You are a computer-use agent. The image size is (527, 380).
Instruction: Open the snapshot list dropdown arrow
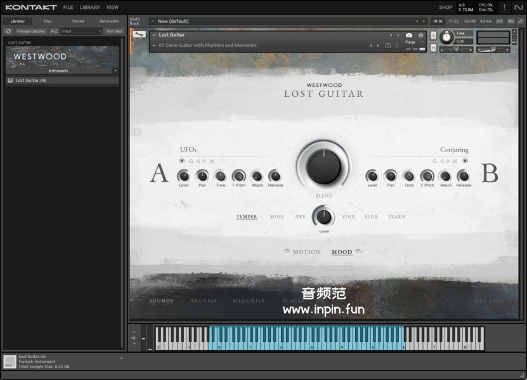point(154,46)
